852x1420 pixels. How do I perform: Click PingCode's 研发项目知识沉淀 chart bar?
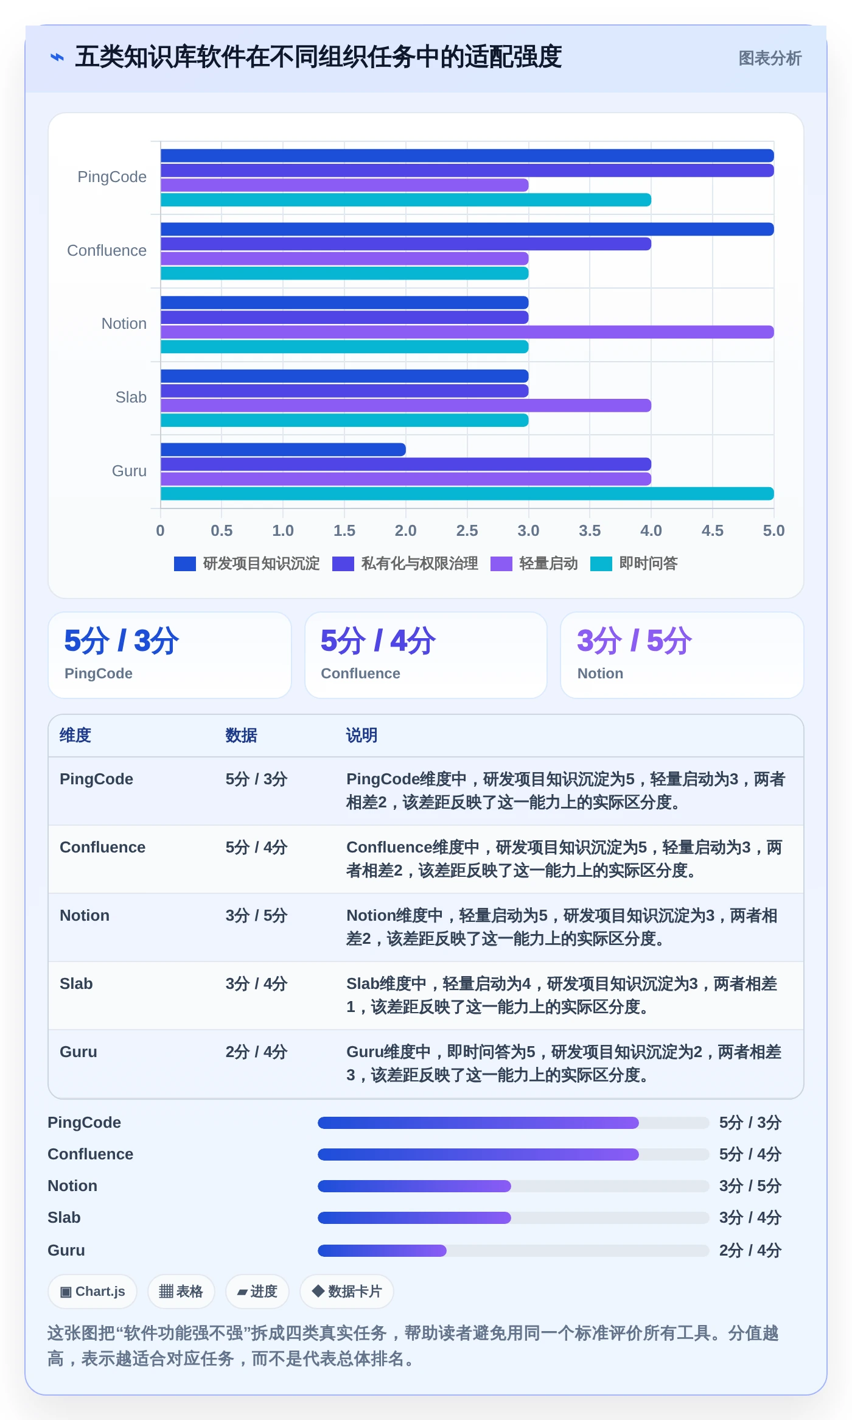pos(467,156)
